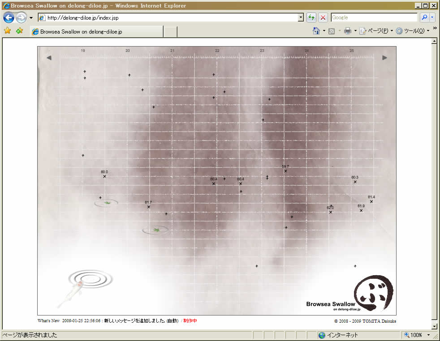Click the browser Back button
Screen dimensions: 440x341
pos(9,18)
